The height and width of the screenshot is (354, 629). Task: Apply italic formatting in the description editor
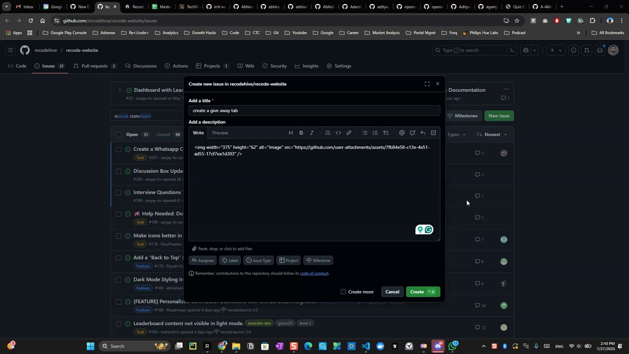point(312,133)
